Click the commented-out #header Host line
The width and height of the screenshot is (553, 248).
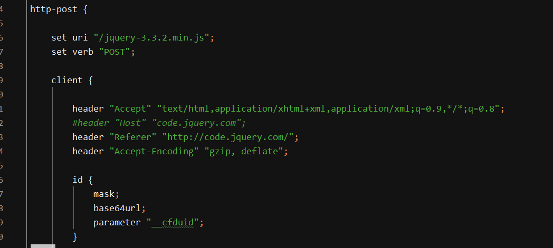[x=159, y=123]
